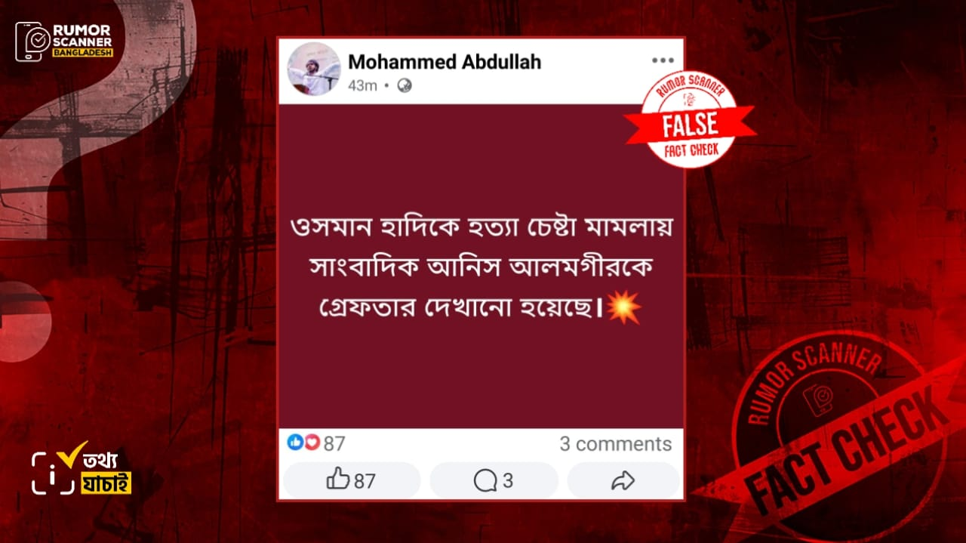Open the three-dot post options menu
Screen dimensions: 966x543
click(663, 60)
